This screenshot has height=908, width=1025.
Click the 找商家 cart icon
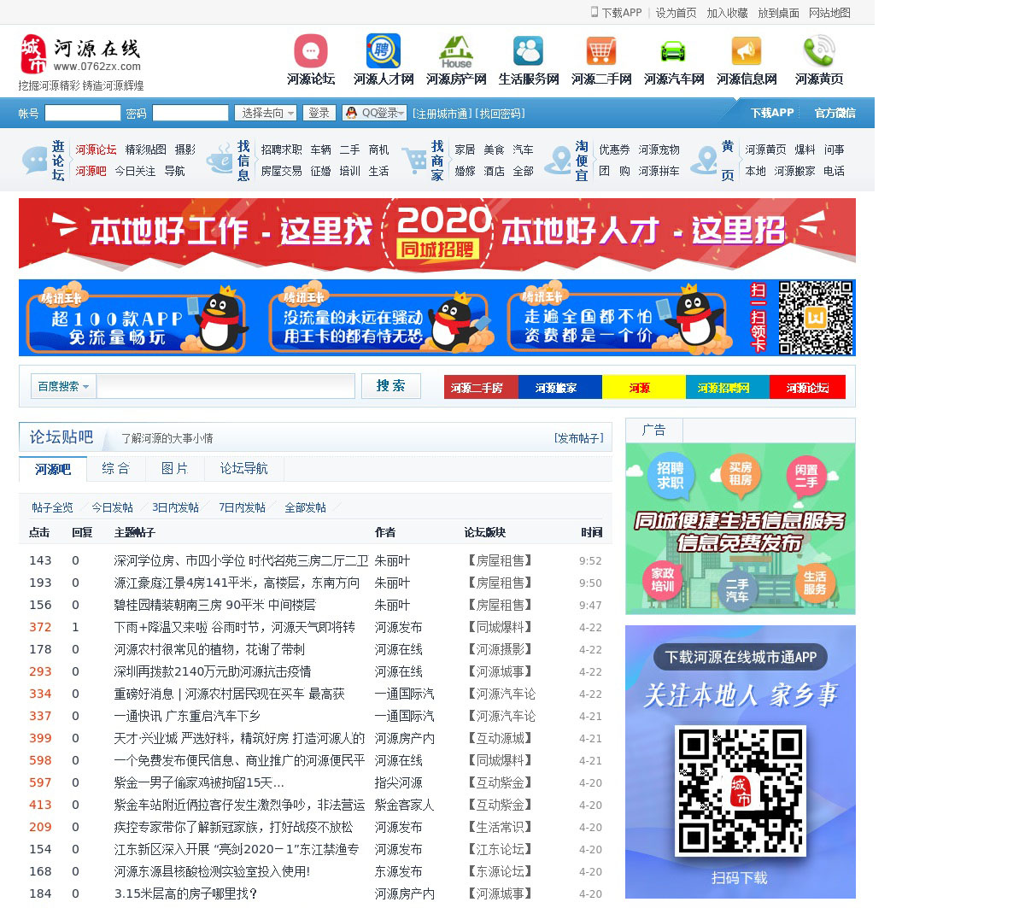pos(414,160)
